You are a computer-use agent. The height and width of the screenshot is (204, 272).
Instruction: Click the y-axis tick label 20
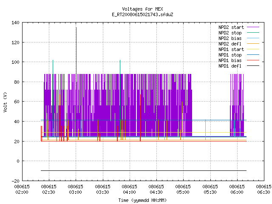pos(17,142)
